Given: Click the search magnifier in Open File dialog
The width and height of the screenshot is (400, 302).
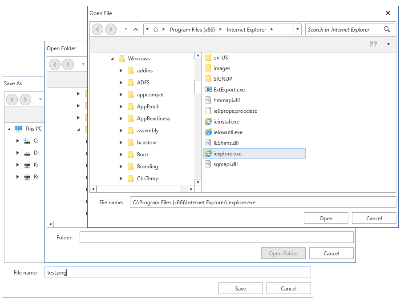Looking at the screenshot, I should (387, 29).
